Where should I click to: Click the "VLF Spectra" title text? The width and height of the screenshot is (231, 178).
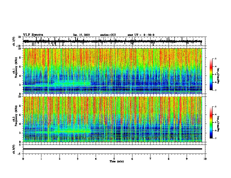[x=33, y=35]
